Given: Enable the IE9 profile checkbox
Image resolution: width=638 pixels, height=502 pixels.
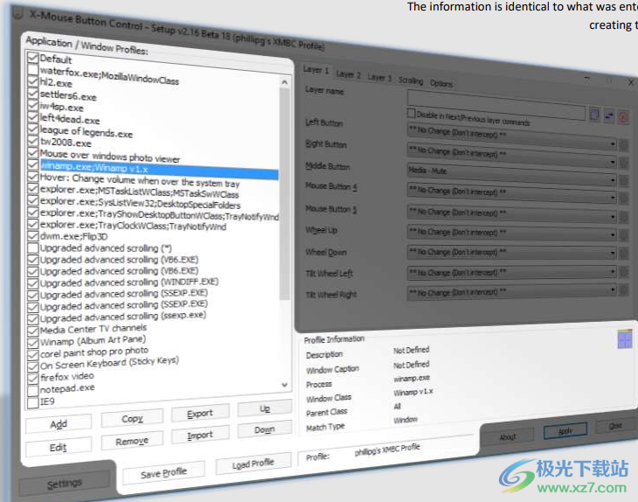Looking at the screenshot, I should coord(33,402).
